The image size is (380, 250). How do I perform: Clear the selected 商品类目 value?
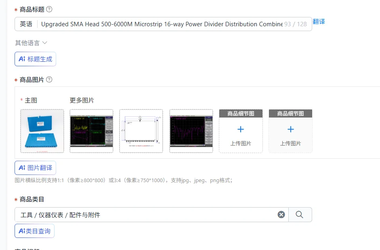pyautogui.click(x=281, y=214)
